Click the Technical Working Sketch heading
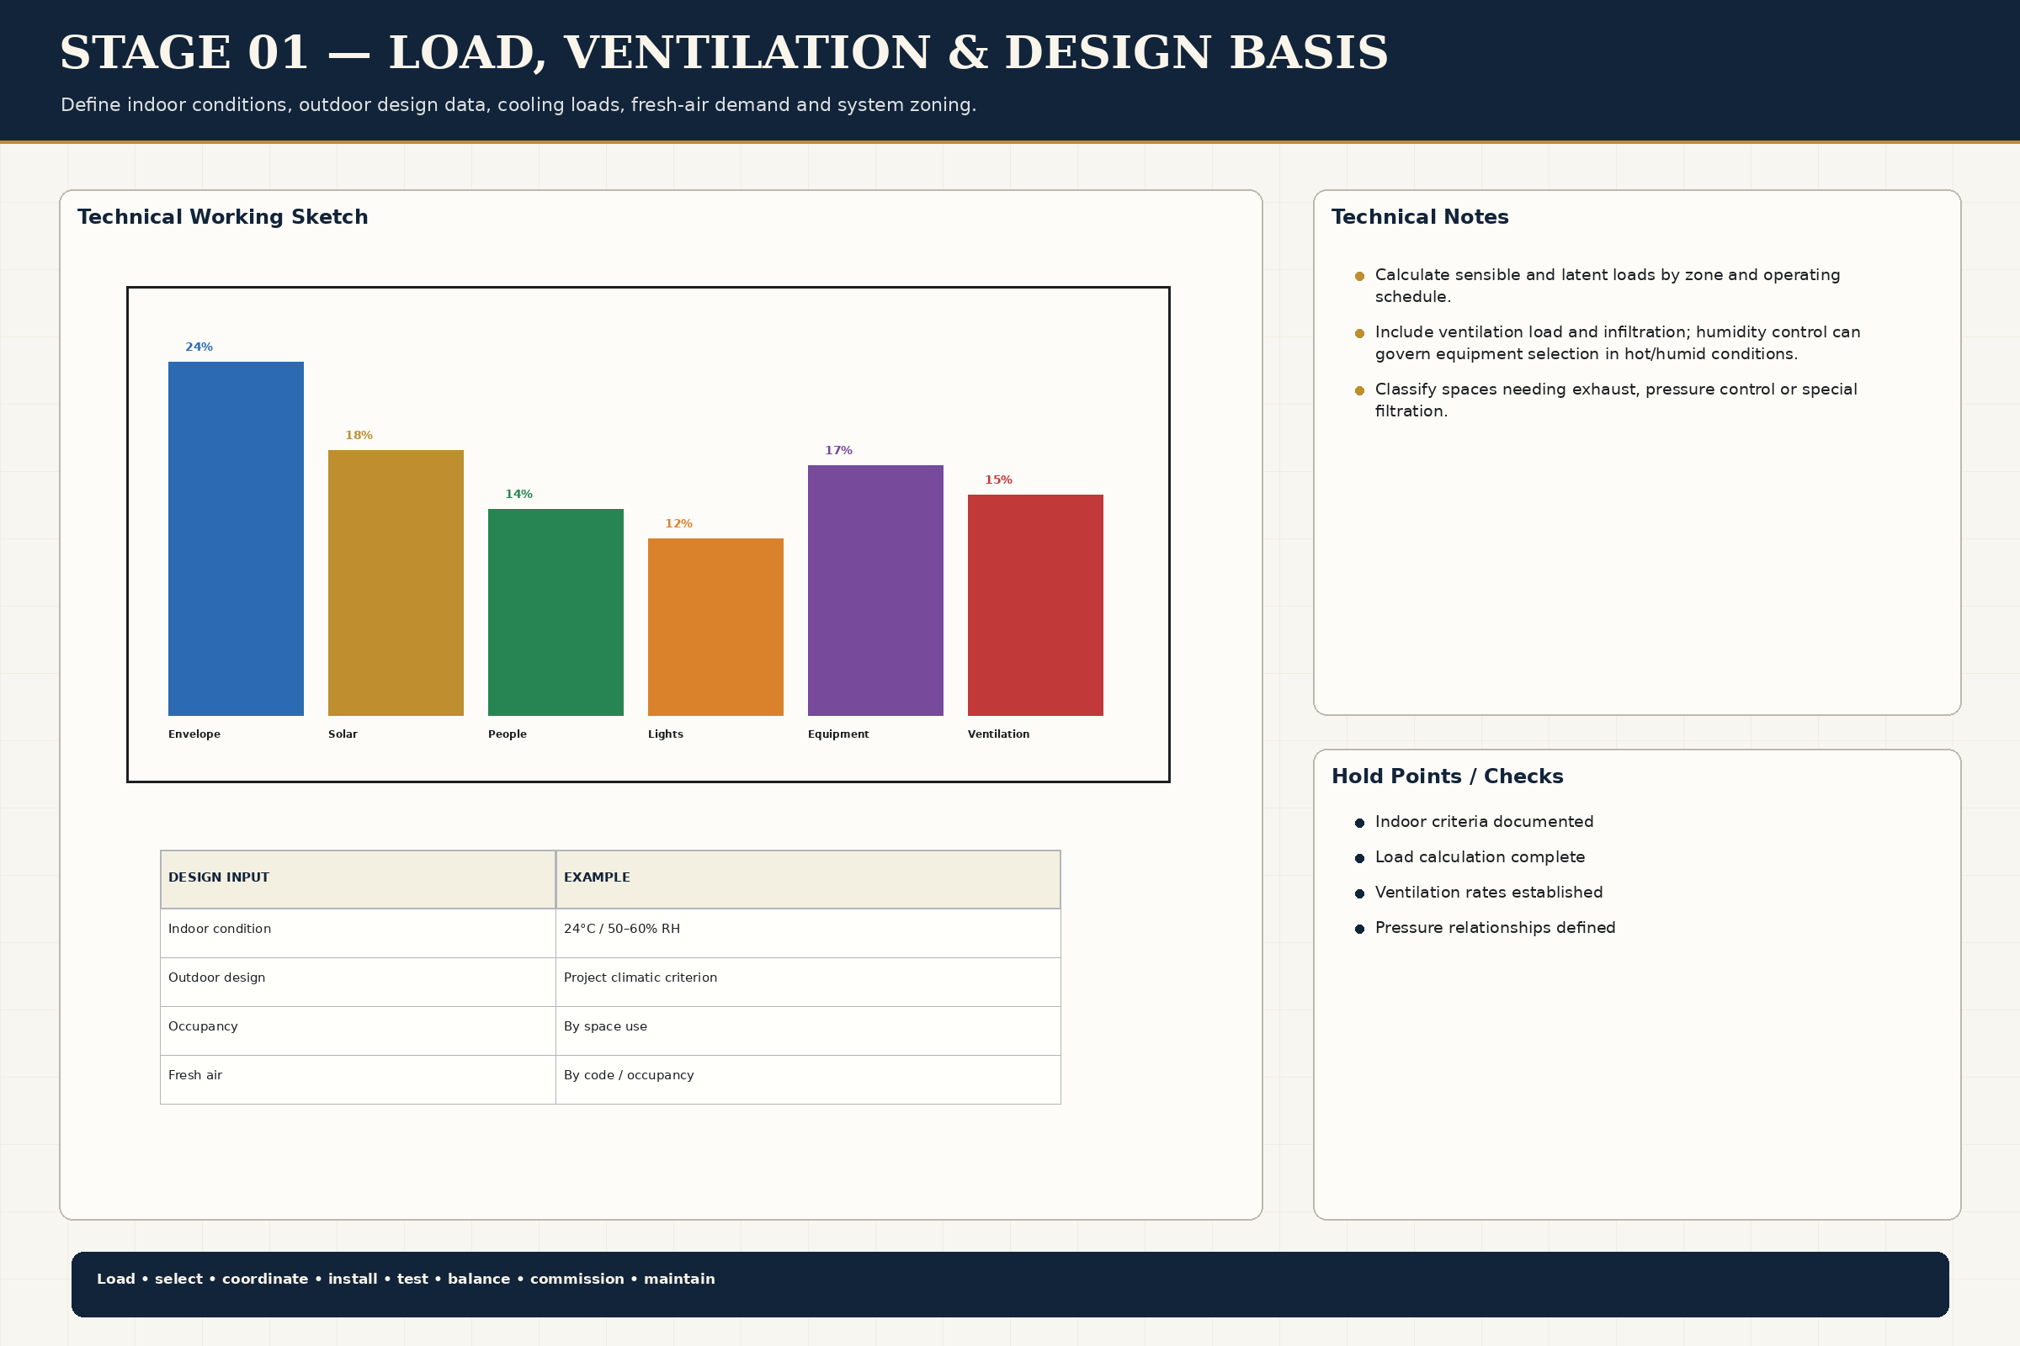Screen dimensions: 2020x1346 coord(222,217)
